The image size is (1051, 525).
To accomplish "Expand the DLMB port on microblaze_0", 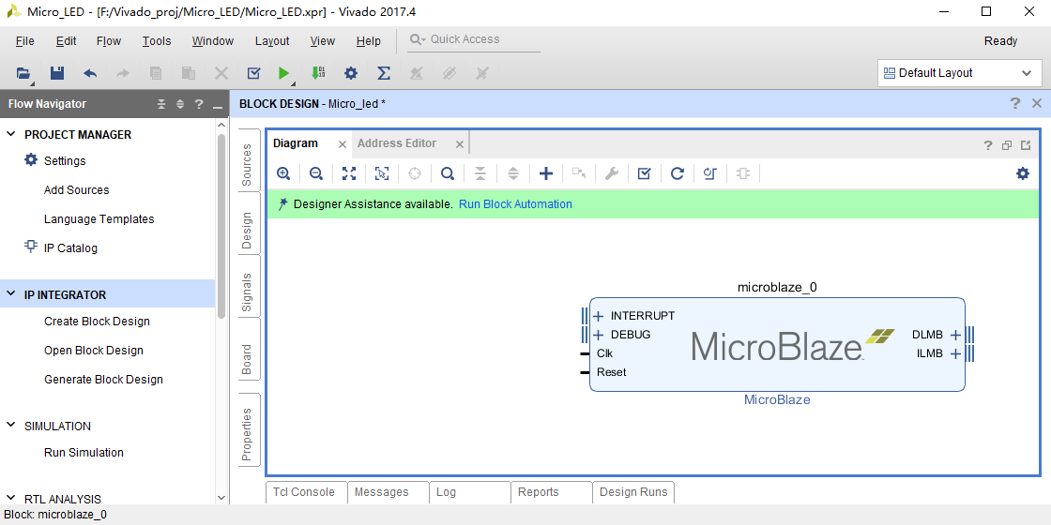I will coord(956,335).
